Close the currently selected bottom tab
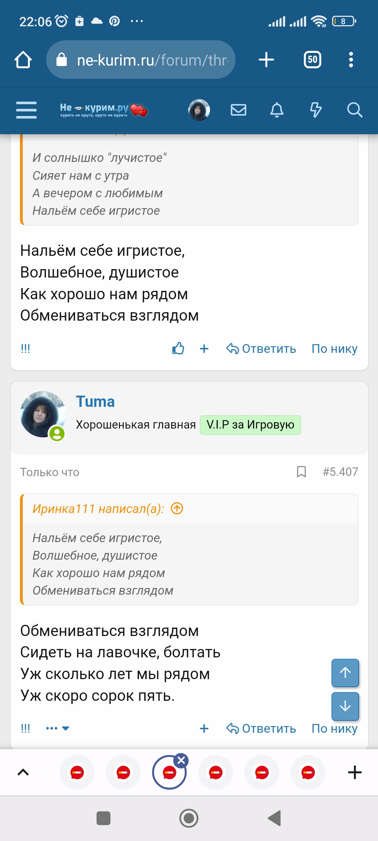Viewport: 378px width, 841px height. pos(181,760)
